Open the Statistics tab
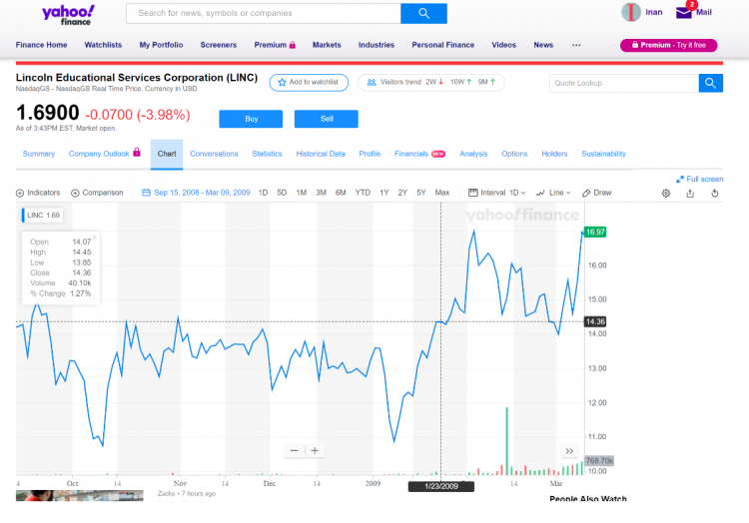 point(267,154)
